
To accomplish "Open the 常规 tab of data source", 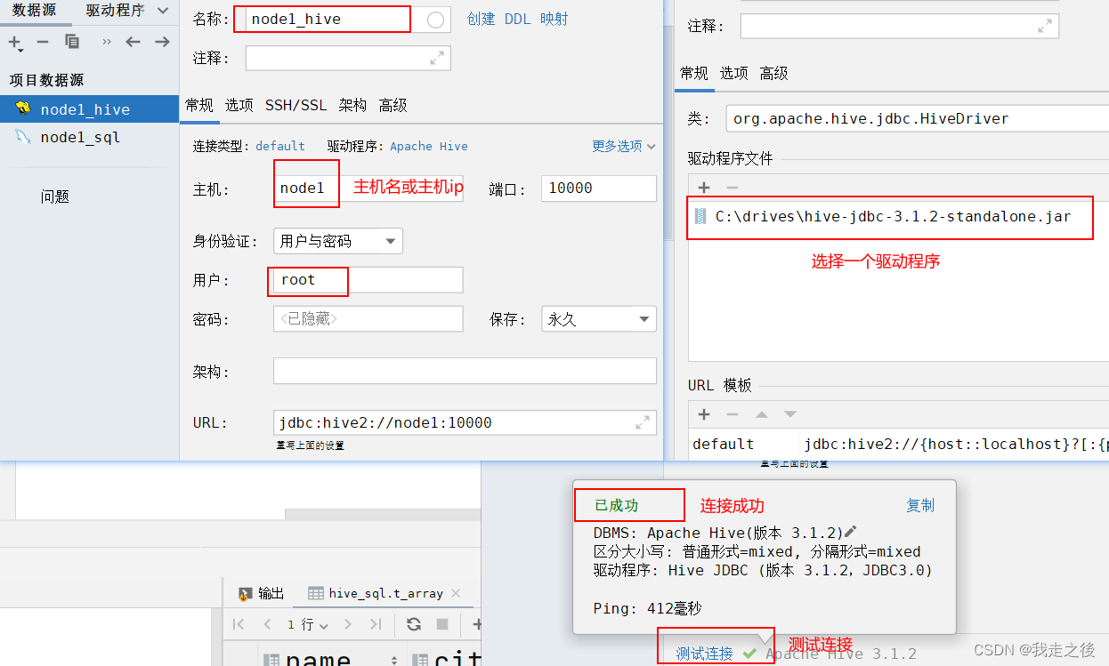I will point(199,105).
